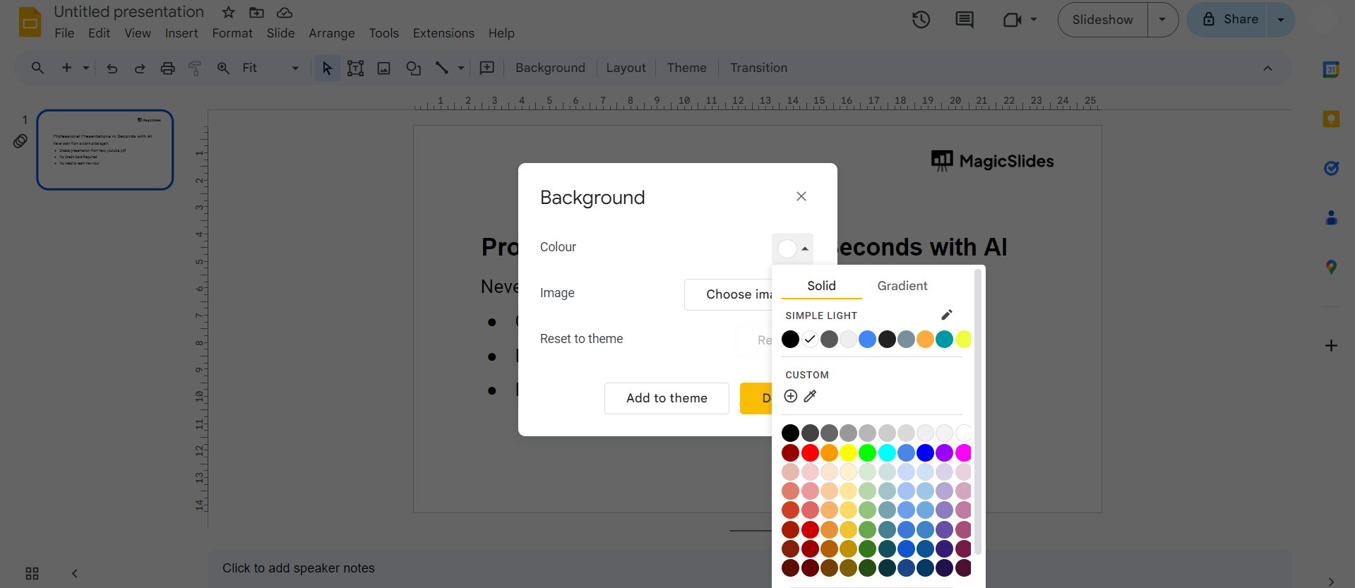1355x588 pixels.
Task: Click the Share button
Action: 1229,20
